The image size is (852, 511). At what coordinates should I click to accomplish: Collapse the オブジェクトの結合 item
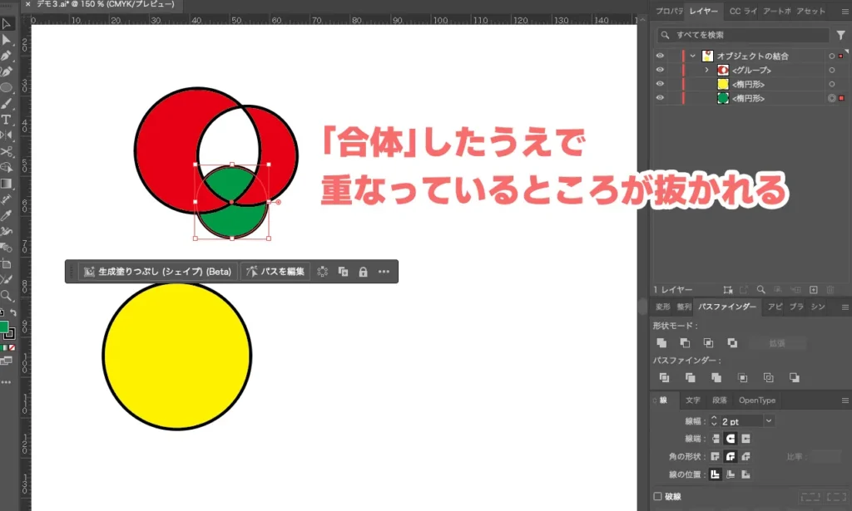point(692,56)
